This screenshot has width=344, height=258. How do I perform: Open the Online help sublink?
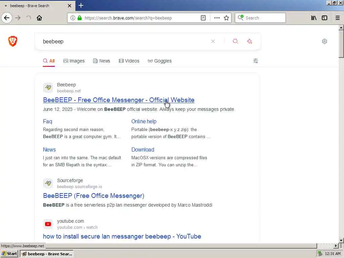click(144, 121)
